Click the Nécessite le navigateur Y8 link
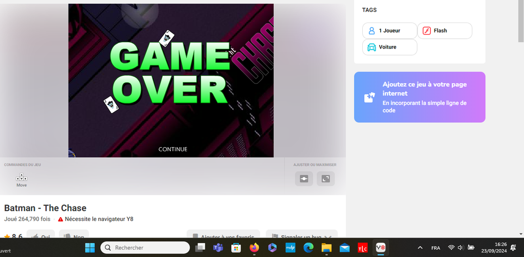524x257 pixels. [x=99, y=219]
